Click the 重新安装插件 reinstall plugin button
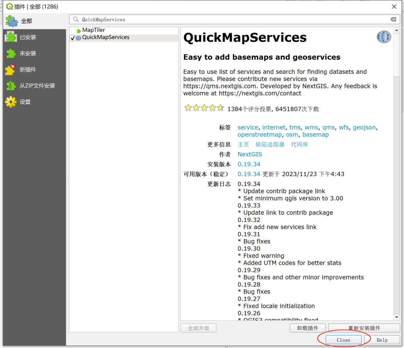 [364, 328]
